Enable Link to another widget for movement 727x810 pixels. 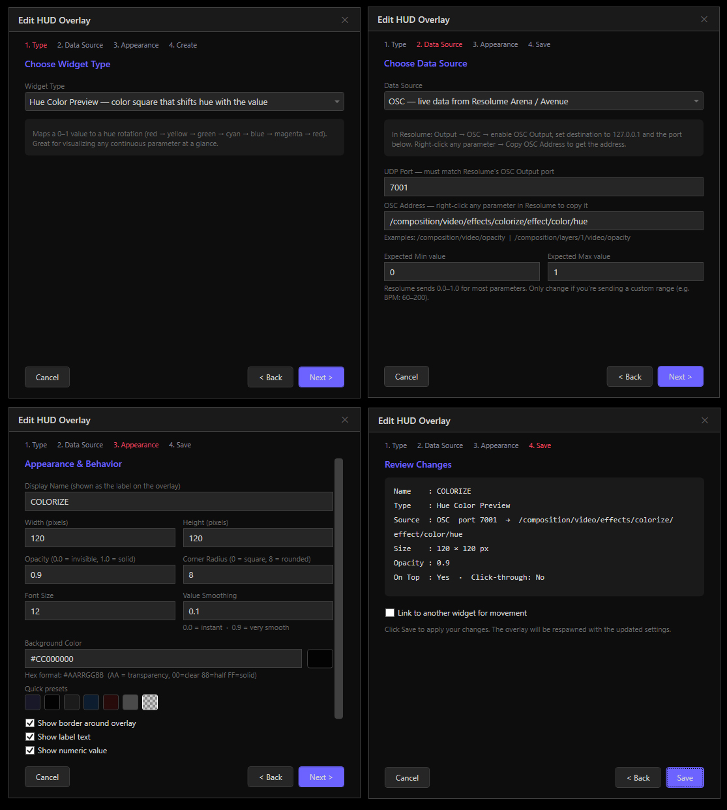coord(390,612)
